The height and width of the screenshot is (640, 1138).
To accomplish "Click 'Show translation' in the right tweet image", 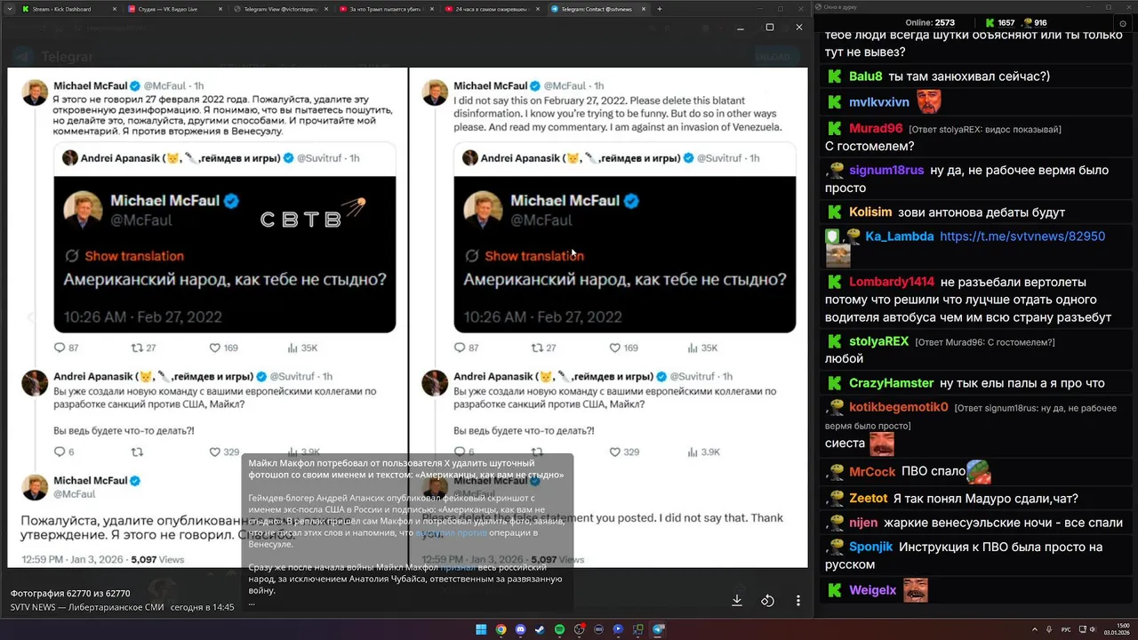I will (533, 256).
